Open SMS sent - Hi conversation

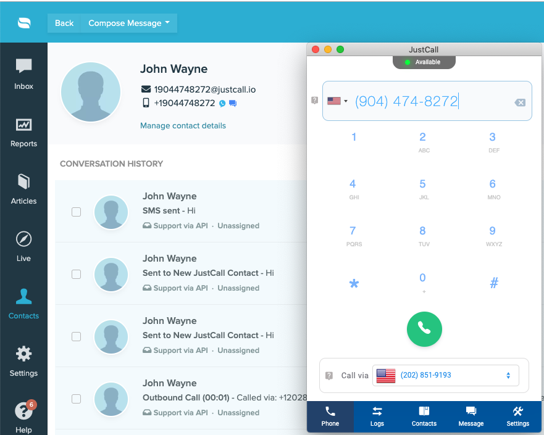coord(181,211)
